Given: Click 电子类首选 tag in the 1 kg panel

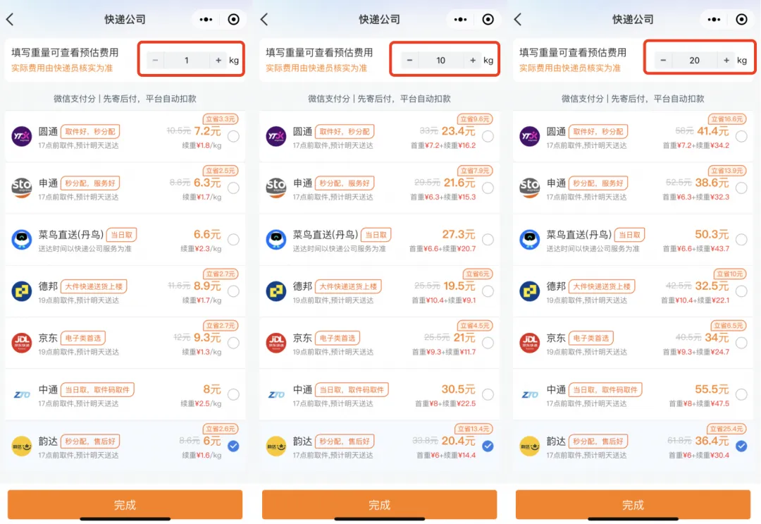Looking at the screenshot, I should [83, 338].
